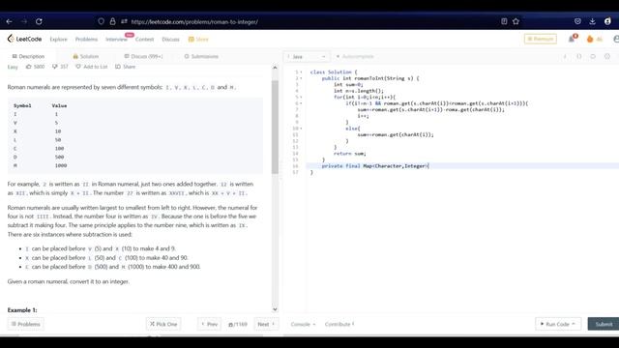Switch to the Solution tab
Screen dimensions: 619x348
(86, 56)
